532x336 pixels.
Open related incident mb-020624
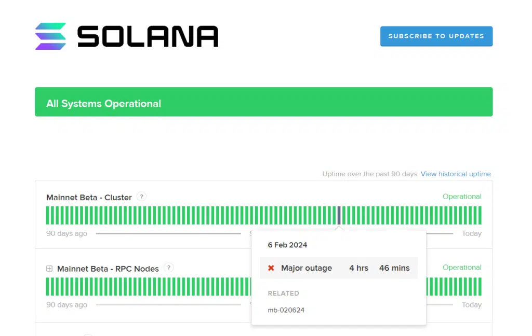click(x=286, y=310)
